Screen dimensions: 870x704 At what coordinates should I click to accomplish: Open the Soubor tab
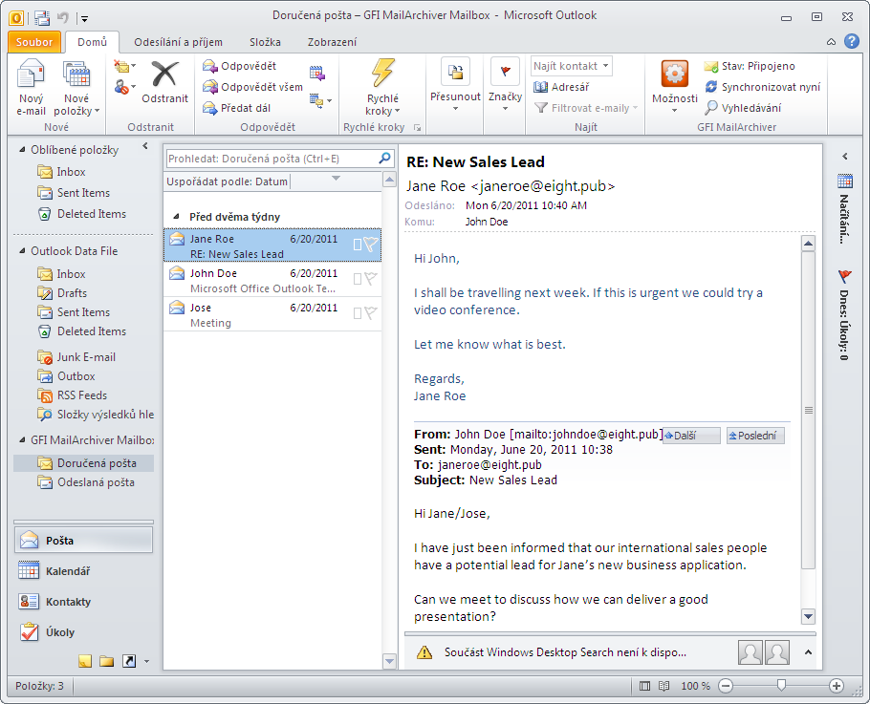point(34,42)
